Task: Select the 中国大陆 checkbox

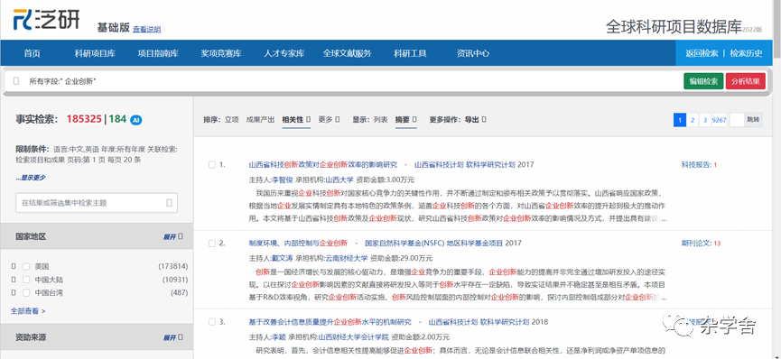Action: pos(26,280)
